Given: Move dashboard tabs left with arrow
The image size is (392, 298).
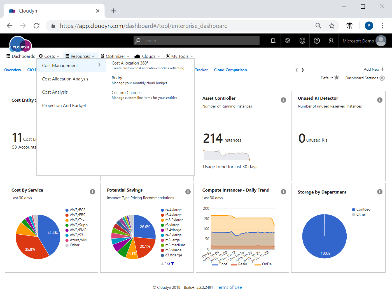Looking at the screenshot, I should click(x=297, y=70).
